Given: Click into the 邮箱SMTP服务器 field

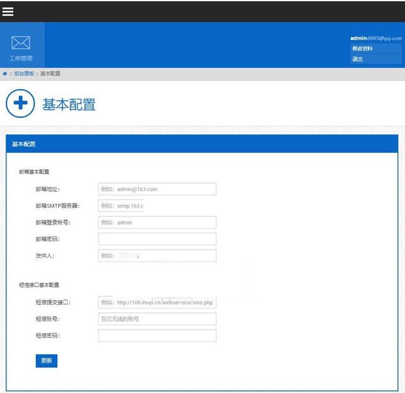Looking at the screenshot, I should coord(121,206).
